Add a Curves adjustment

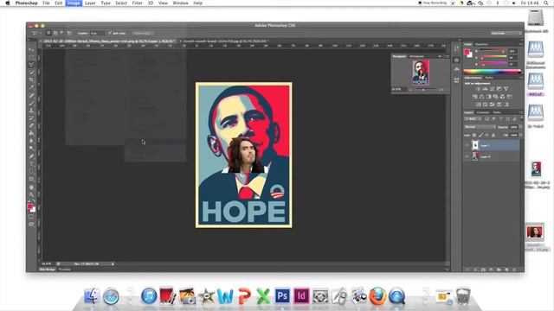tap(492, 88)
